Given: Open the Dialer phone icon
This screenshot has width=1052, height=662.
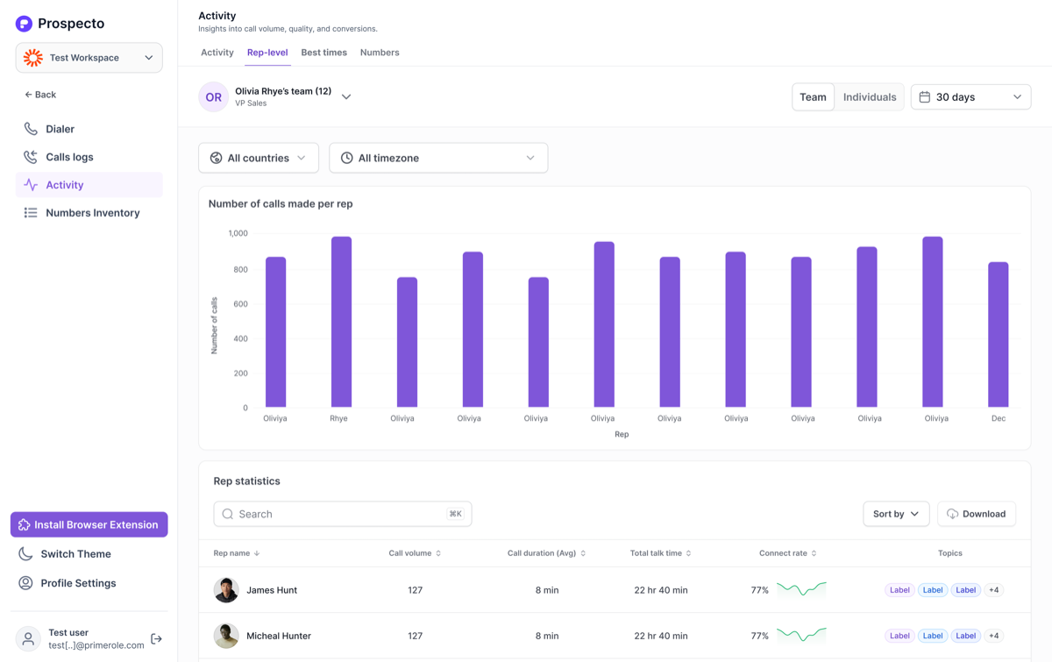Looking at the screenshot, I should (31, 129).
